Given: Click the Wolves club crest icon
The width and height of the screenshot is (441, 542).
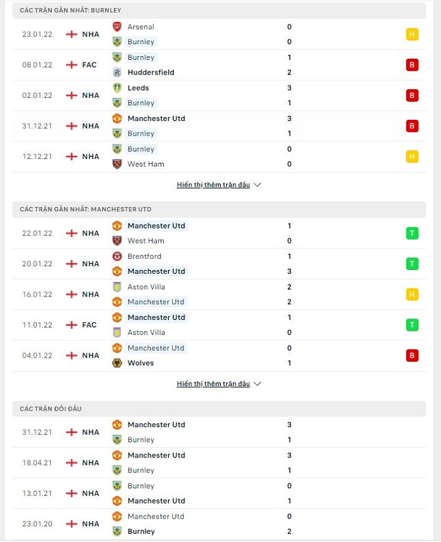Looking at the screenshot, I should [117, 363].
